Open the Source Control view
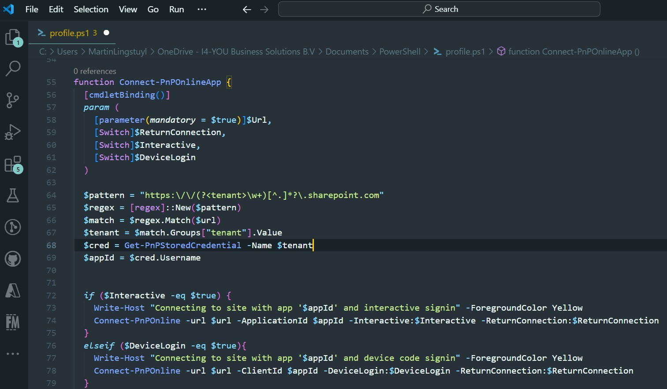 13,100
